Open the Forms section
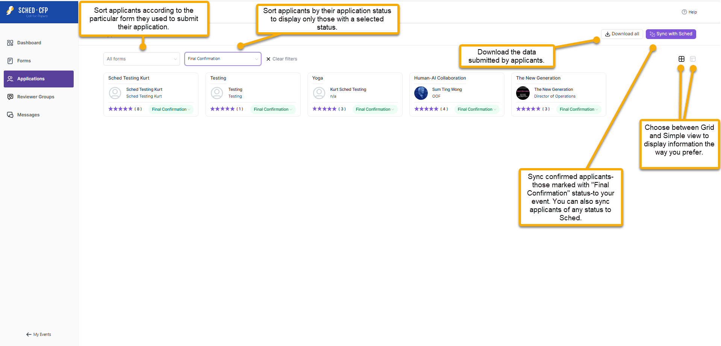 (x=39, y=61)
